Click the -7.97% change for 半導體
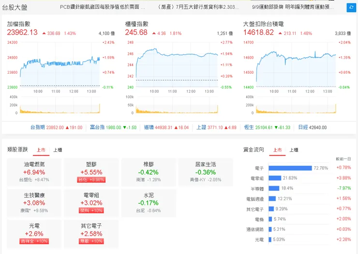This screenshot has height=254, width=358. point(344,188)
